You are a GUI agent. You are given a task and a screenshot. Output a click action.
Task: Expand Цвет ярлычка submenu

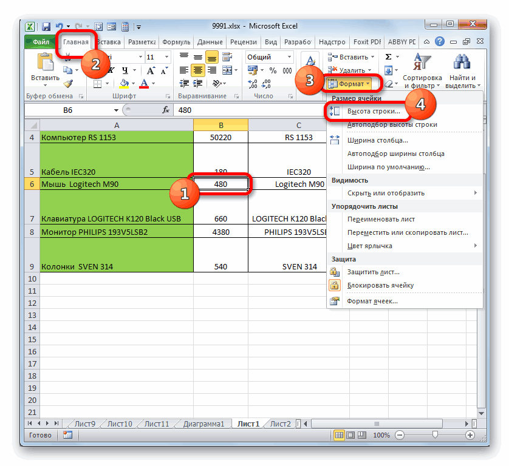(405, 246)
